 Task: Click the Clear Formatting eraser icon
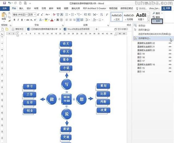(54, 14)
